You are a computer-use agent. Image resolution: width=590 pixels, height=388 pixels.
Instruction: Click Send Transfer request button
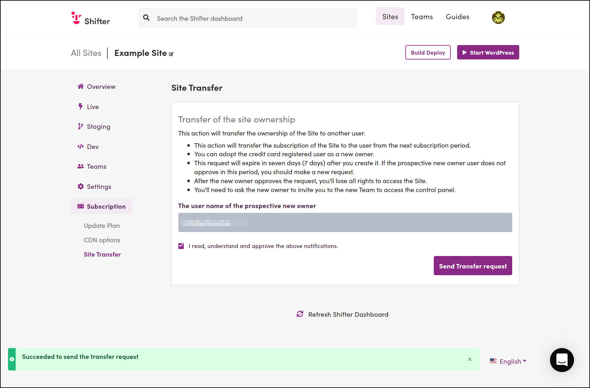point(473,266)
